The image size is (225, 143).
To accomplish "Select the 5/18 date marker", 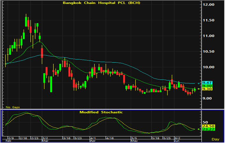I will point(156,138).
